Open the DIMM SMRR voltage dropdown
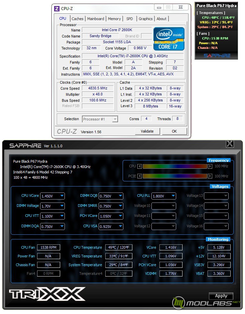245x314 pixels. pos(111,206)
